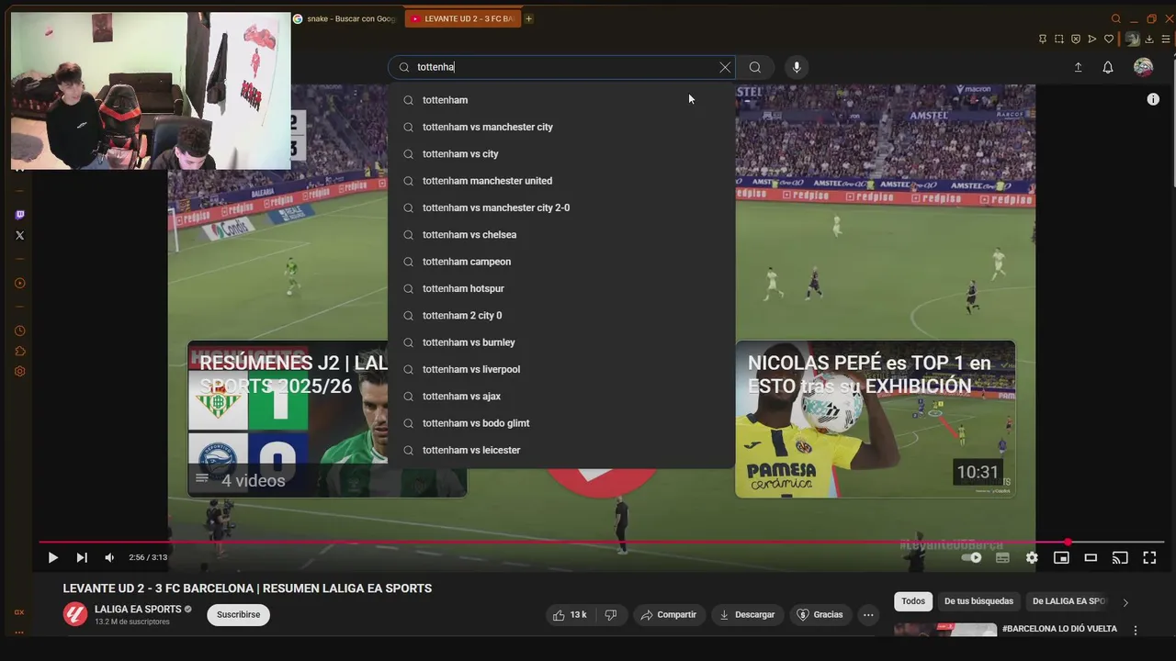This screenshot has height=661, width=1176.
Task: Click the YouTube search magnifier button
Action: click(754, 67)
